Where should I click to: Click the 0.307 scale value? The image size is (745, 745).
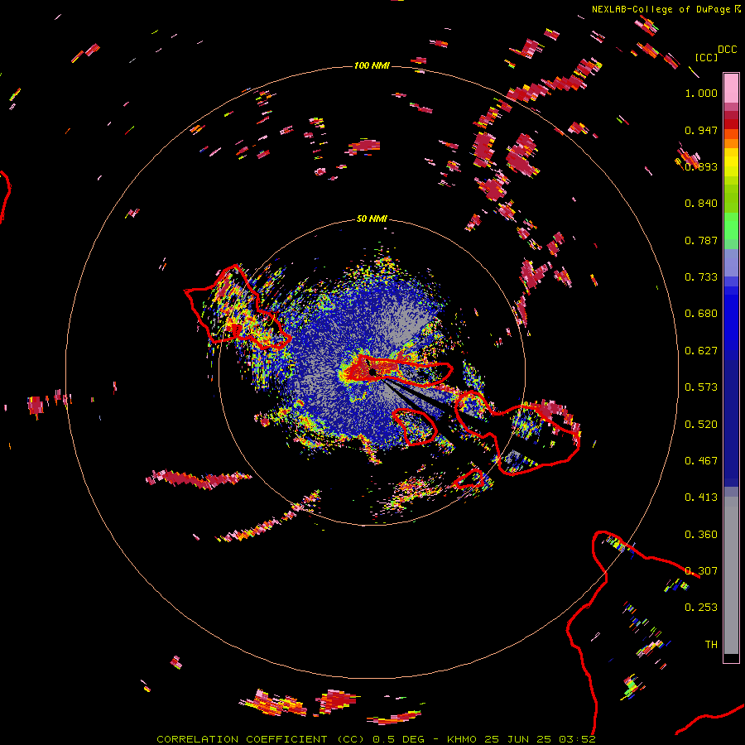click(x=701, y=571)
